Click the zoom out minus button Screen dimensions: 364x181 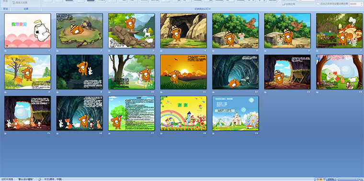[337, 180]
